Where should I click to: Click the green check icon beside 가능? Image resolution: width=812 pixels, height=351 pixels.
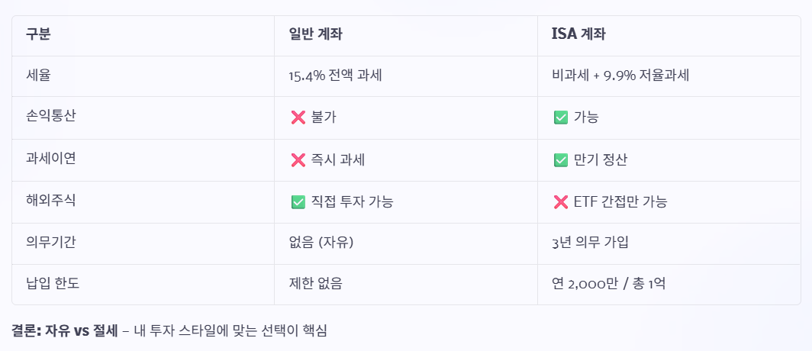click(x=561, y=118)
